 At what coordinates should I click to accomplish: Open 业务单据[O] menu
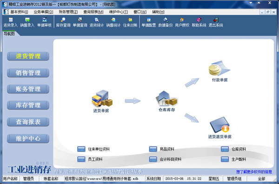[43, 12]
